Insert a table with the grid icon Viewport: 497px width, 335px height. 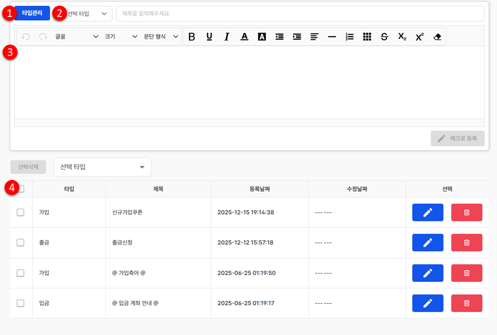[x=367, y=37]
